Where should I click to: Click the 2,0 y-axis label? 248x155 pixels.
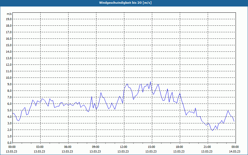click(10, 130)
